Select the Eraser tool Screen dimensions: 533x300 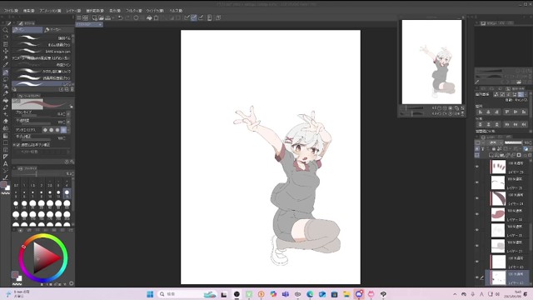click(6, 121)
